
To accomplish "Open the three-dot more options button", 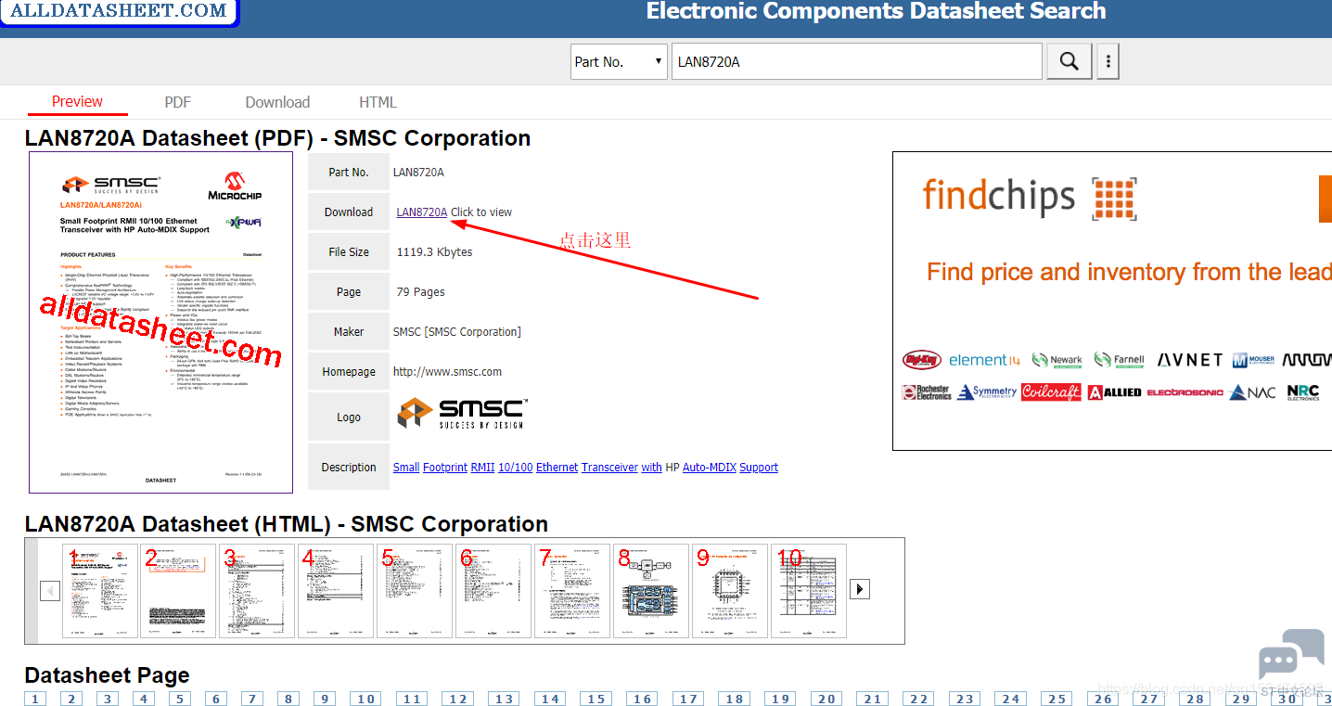I will tap(1108, 61).
